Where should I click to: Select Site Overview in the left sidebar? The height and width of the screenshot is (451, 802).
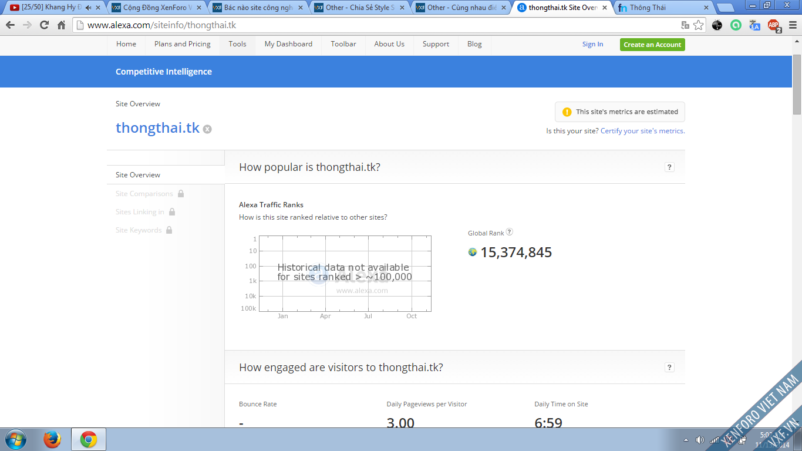pos(166,175)
